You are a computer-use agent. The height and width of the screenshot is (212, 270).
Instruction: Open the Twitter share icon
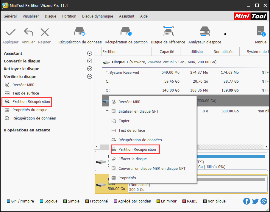coord(255,201)
